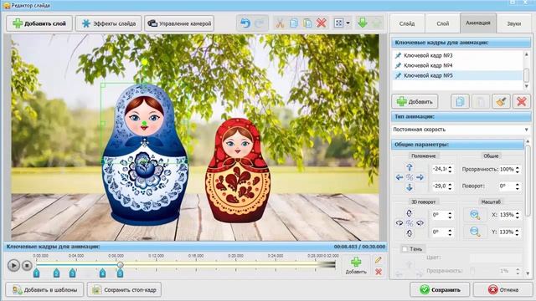Move position down arrow
This screenshot has width=536, height=301.
point(410,187)
